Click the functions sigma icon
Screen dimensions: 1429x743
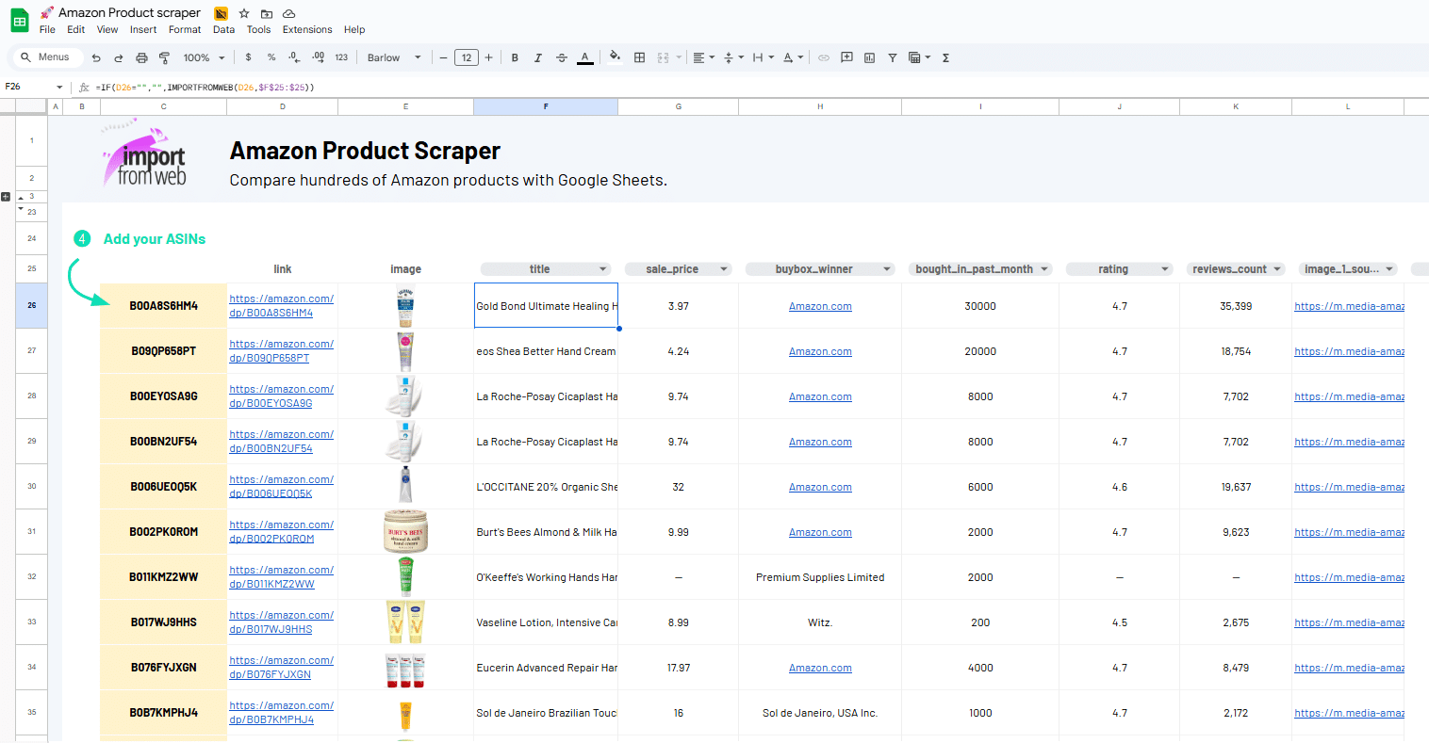945,57
